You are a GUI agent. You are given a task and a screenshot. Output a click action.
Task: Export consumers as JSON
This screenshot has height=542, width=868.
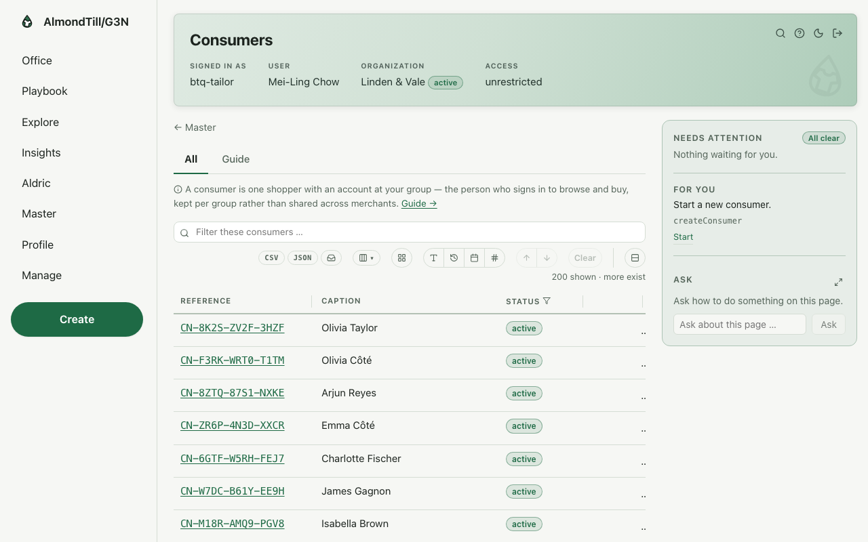coord(302,258)
